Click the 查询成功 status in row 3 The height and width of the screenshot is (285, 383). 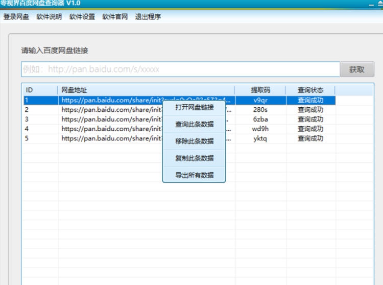tap(310, 119)
